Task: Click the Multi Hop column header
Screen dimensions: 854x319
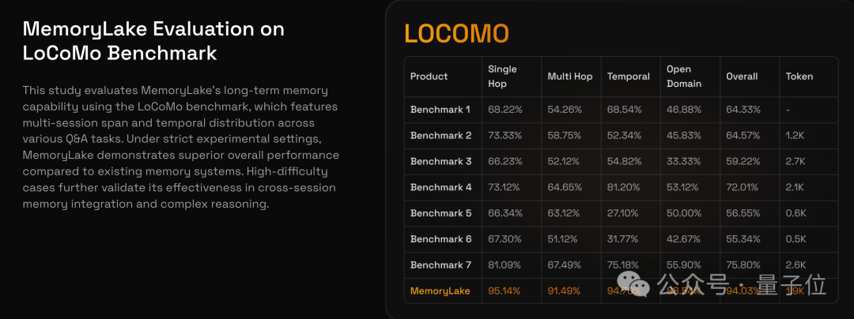Action: (569, 77)
